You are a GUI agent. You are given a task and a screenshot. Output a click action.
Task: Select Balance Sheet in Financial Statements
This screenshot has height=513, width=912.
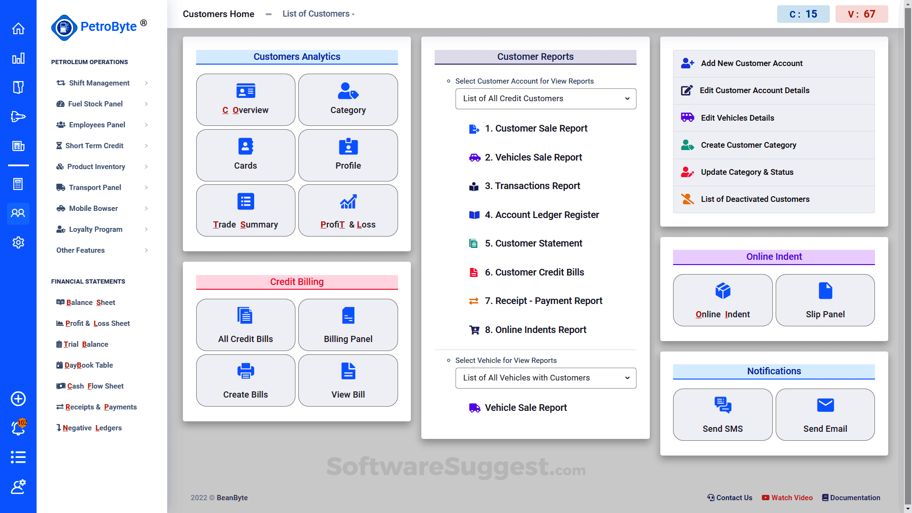90,303
